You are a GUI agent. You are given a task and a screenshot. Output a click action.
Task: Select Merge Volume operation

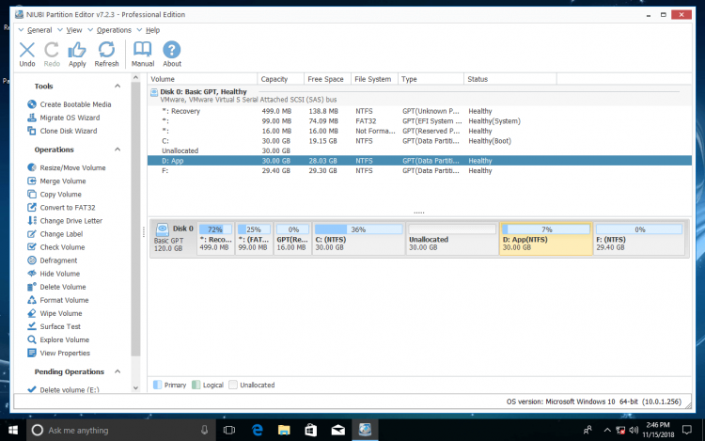[56, 181]
